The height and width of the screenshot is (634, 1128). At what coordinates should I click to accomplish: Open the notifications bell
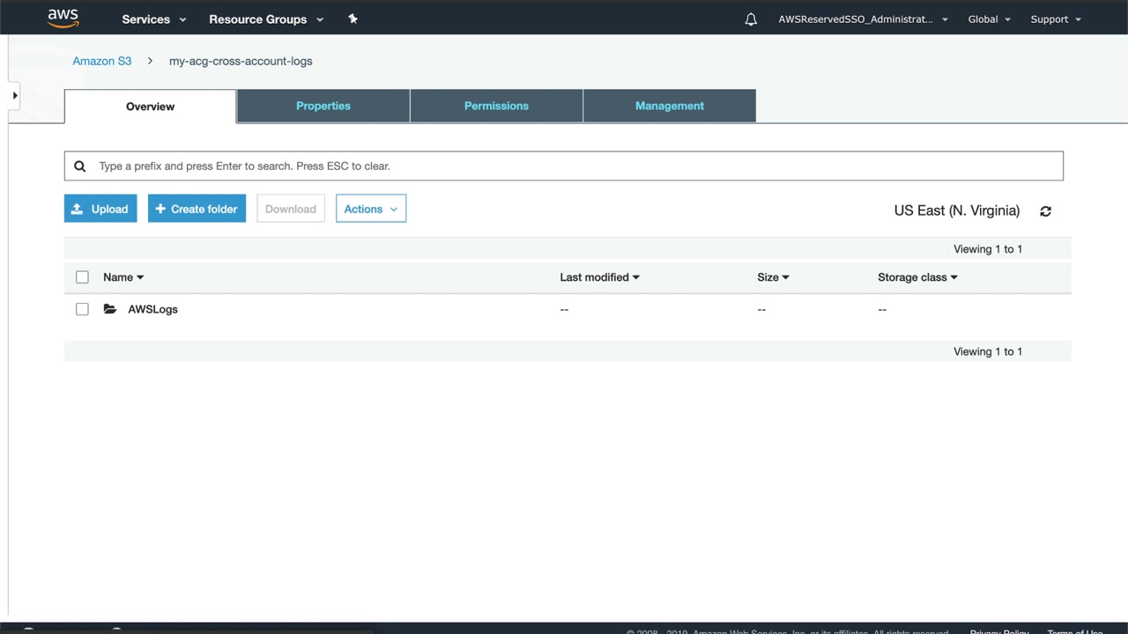(x=751, y=19)
